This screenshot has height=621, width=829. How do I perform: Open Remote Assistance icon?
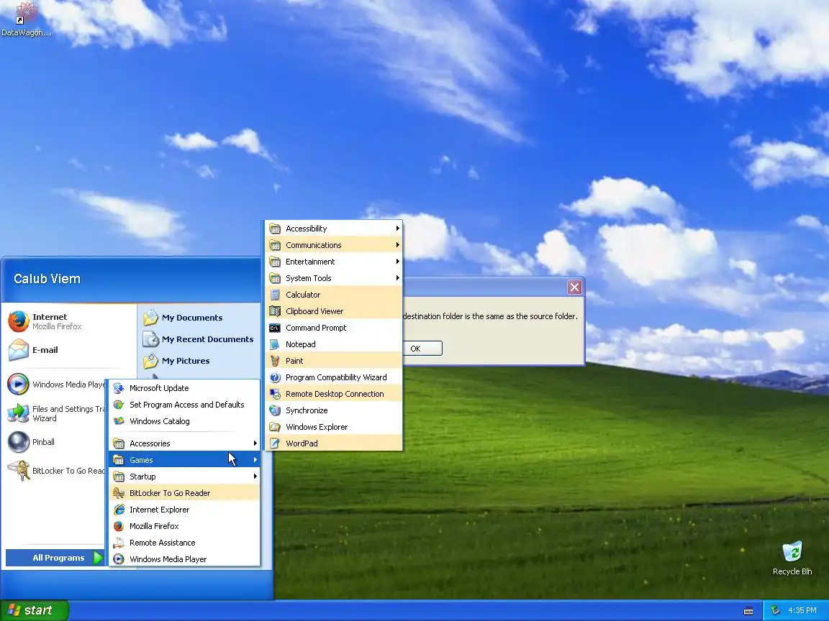click(x=119, y=543)
